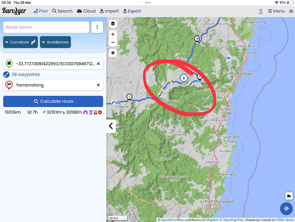Zoom out of the map
Image resolution: width=295 pixels, height=222 pixels.
pyautogui.click(x=113, y=43)
